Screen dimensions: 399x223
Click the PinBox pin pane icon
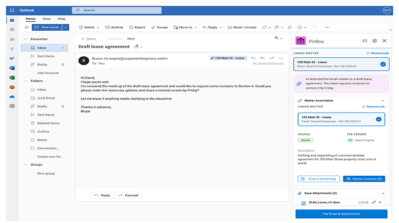[x=365, y=41]
